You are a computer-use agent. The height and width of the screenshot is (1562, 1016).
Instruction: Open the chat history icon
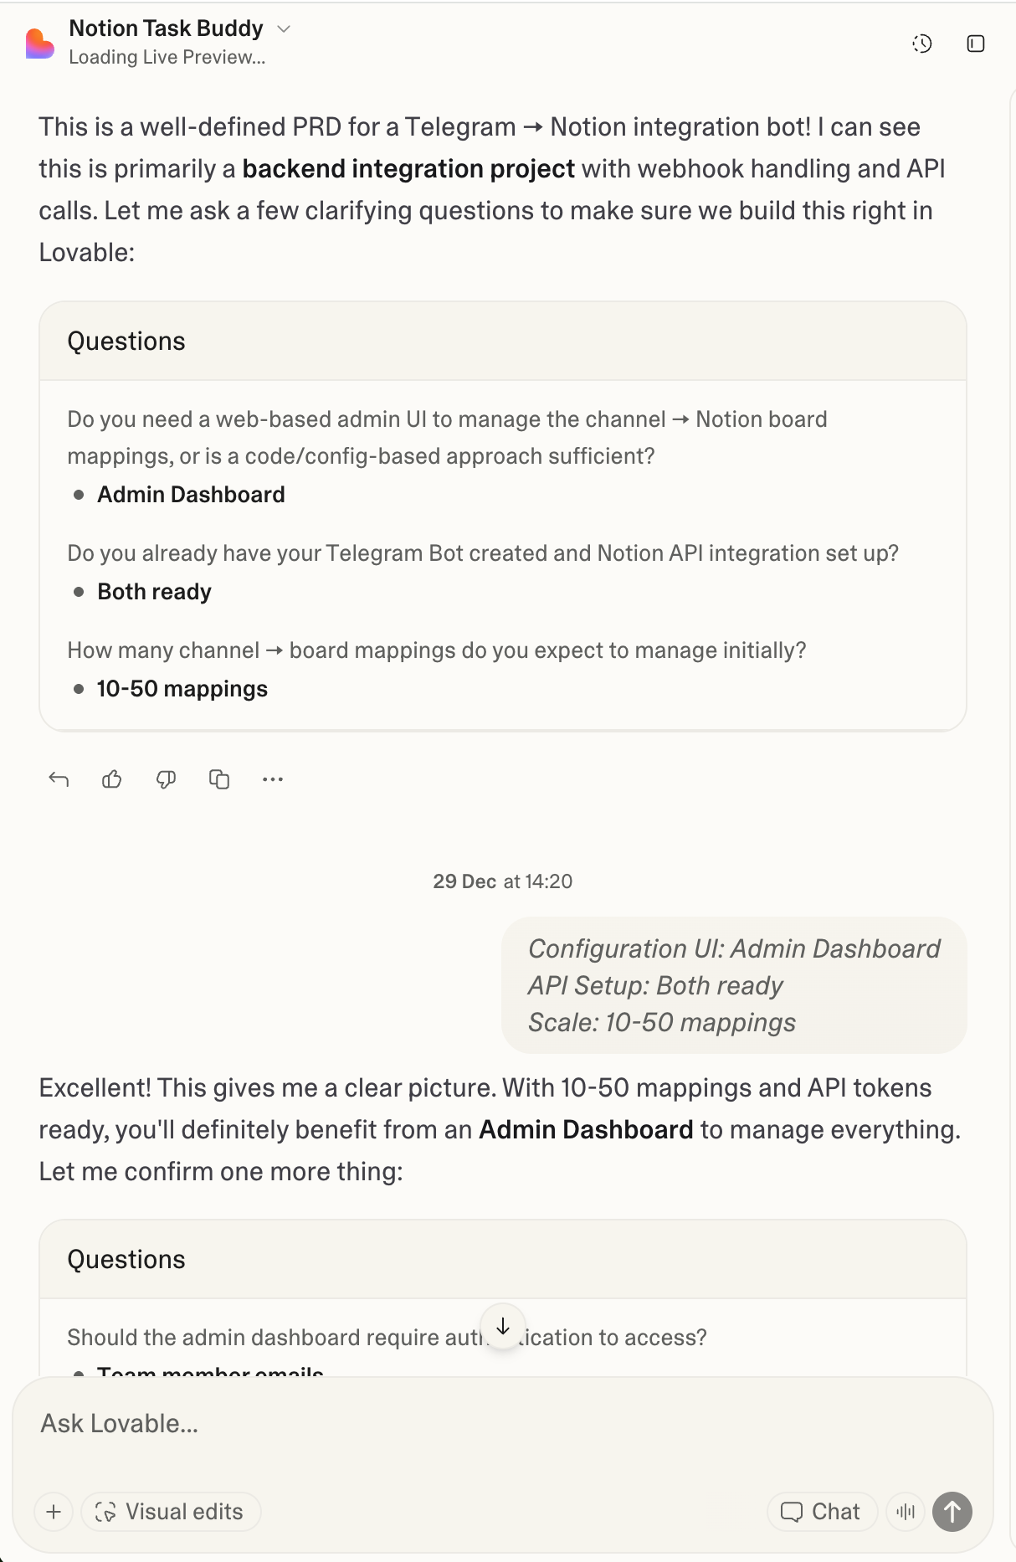[921, 44]
